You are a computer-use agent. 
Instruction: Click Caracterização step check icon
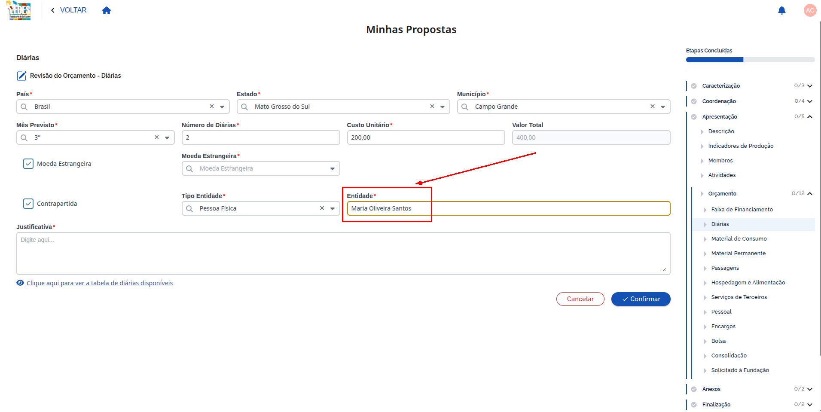(x=694, y=86)
